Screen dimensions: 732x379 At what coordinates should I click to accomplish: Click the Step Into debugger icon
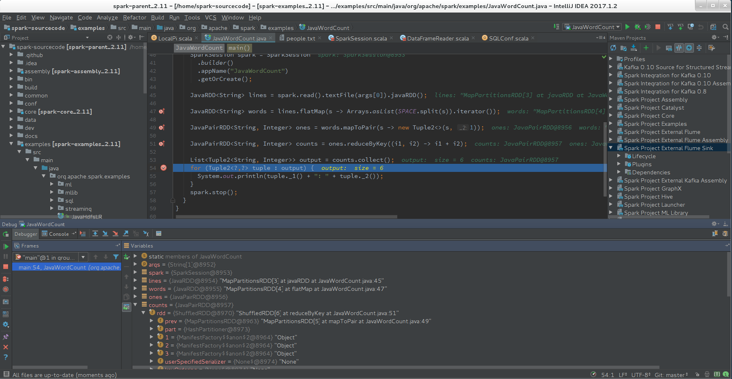point(105,234)
